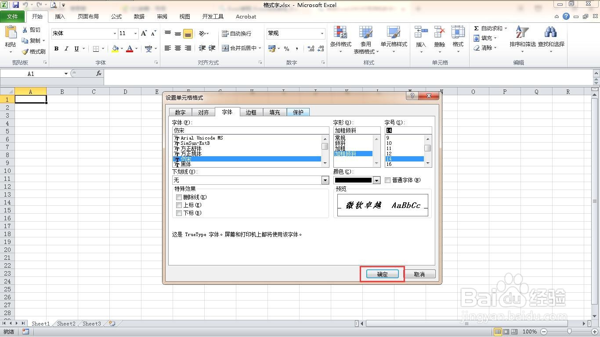
Task: Click the font name (字体) input field
Action: pyautogui.click(x=250, y=130)
